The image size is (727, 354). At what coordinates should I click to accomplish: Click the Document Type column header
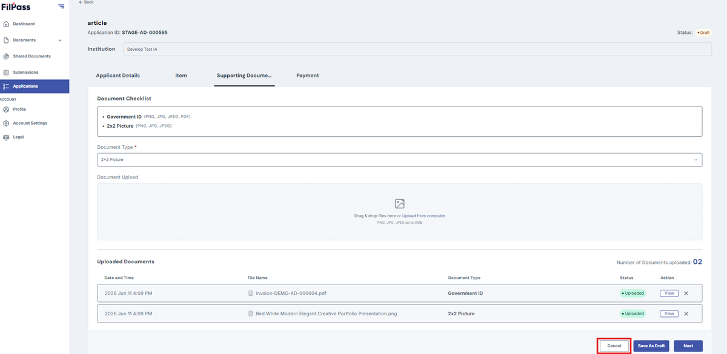coord(464,278)
